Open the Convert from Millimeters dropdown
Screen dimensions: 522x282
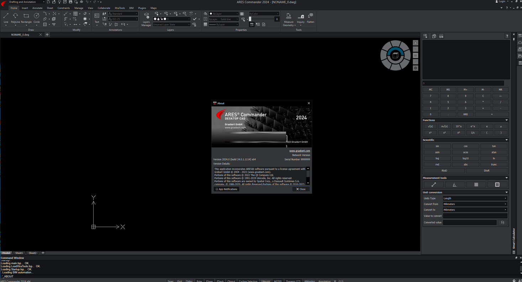point(475,204)
